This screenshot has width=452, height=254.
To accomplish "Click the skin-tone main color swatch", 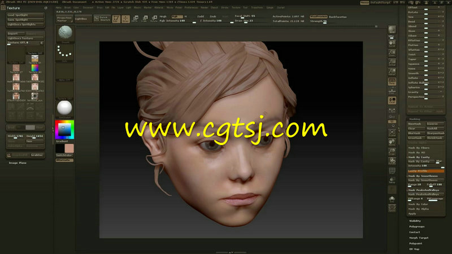I will 69,148.
